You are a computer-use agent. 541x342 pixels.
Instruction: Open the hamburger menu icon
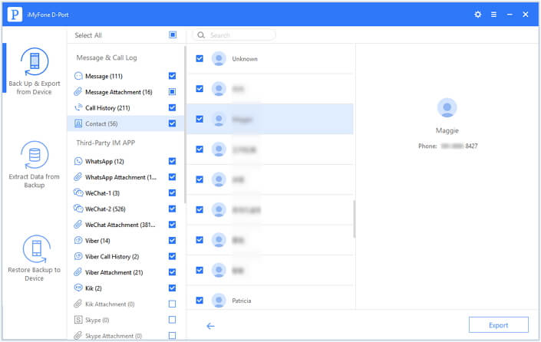pyautogui.click(x=493, y=15)
